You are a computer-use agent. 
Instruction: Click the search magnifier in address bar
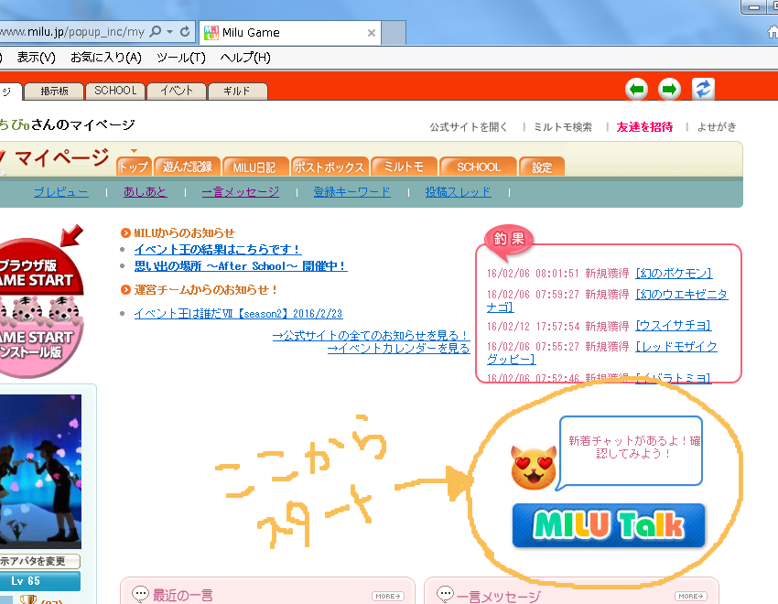156,32
